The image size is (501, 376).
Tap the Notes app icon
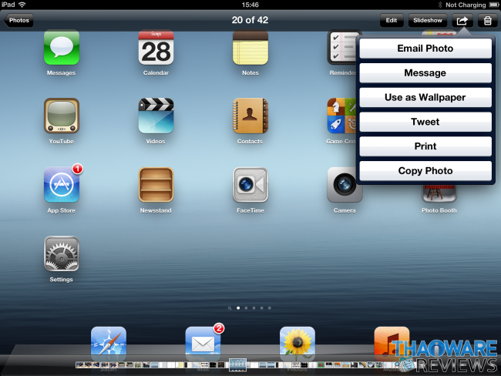pyautogui.click(x=250, y=47)
